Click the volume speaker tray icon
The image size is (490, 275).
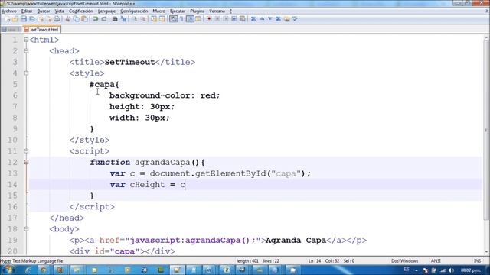click(x=451, y=270)
